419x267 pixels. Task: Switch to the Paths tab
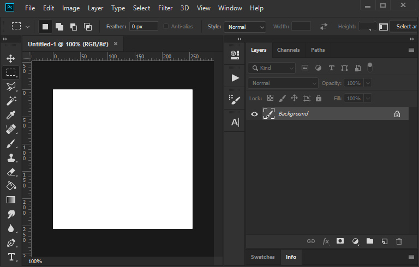pyautogui.click(x=318, y=50)
